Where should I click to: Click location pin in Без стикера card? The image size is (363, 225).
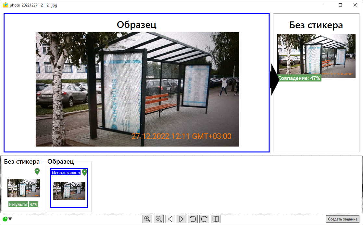pos(37,171)
